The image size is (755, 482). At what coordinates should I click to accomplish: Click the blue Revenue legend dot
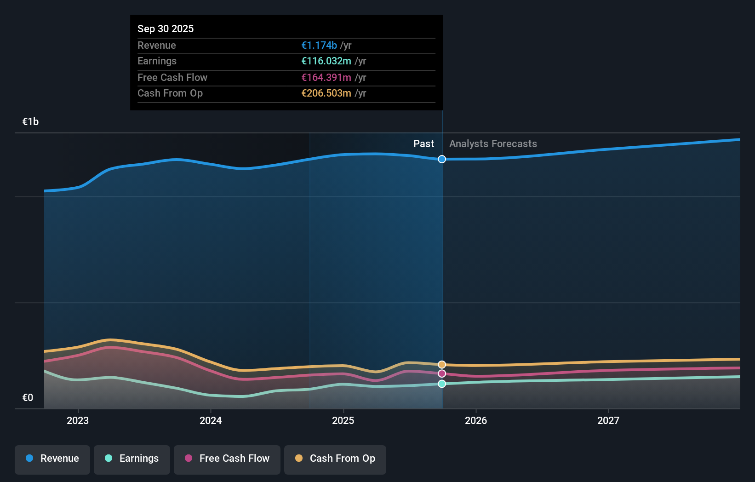coord(30,459)
